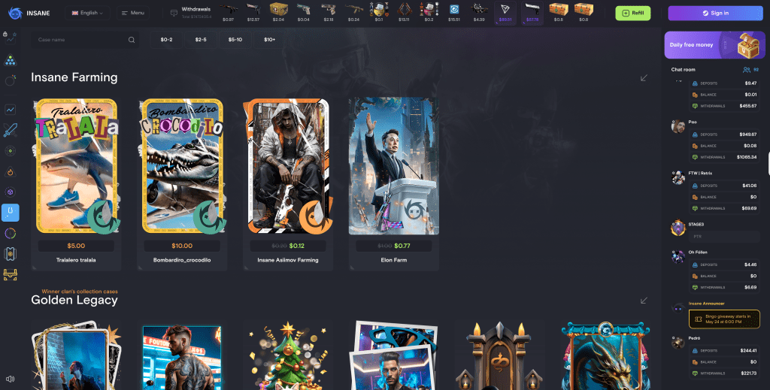Open the bomb game sidebar icon

click(x=10, y=80)
